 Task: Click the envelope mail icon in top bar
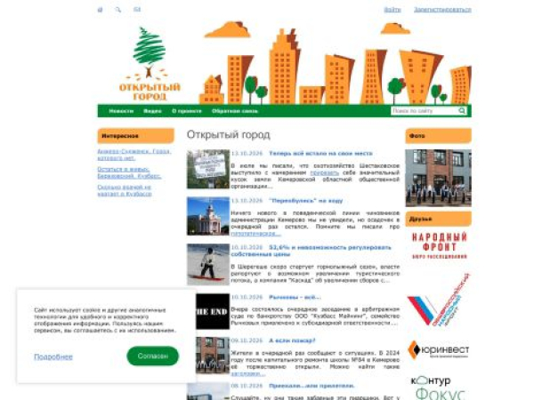[x=137, y=10]
